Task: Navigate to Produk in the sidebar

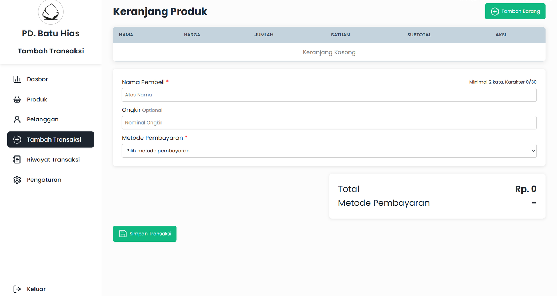Action: pos(37,100)
